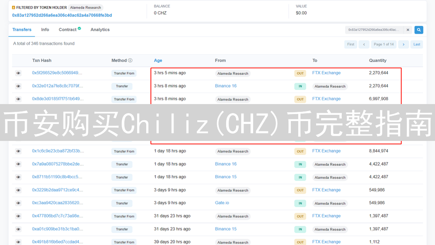Image resolution: width=435 pixels, height=245 pixels.
Task: View details of transaction 0x8711b51190c8b4bcc5
Action: [18, 177]
